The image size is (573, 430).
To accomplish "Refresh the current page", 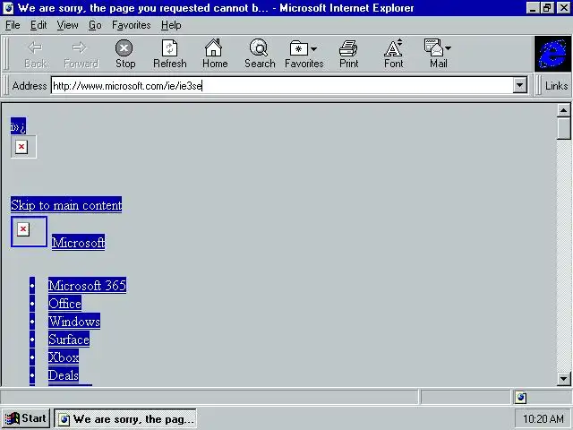I will 170,55.
